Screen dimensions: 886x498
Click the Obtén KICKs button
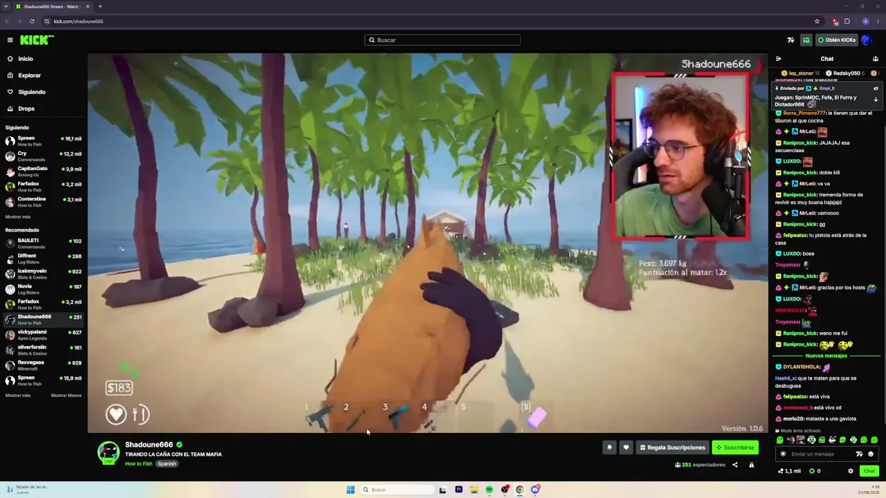click(x=837, y=40)
